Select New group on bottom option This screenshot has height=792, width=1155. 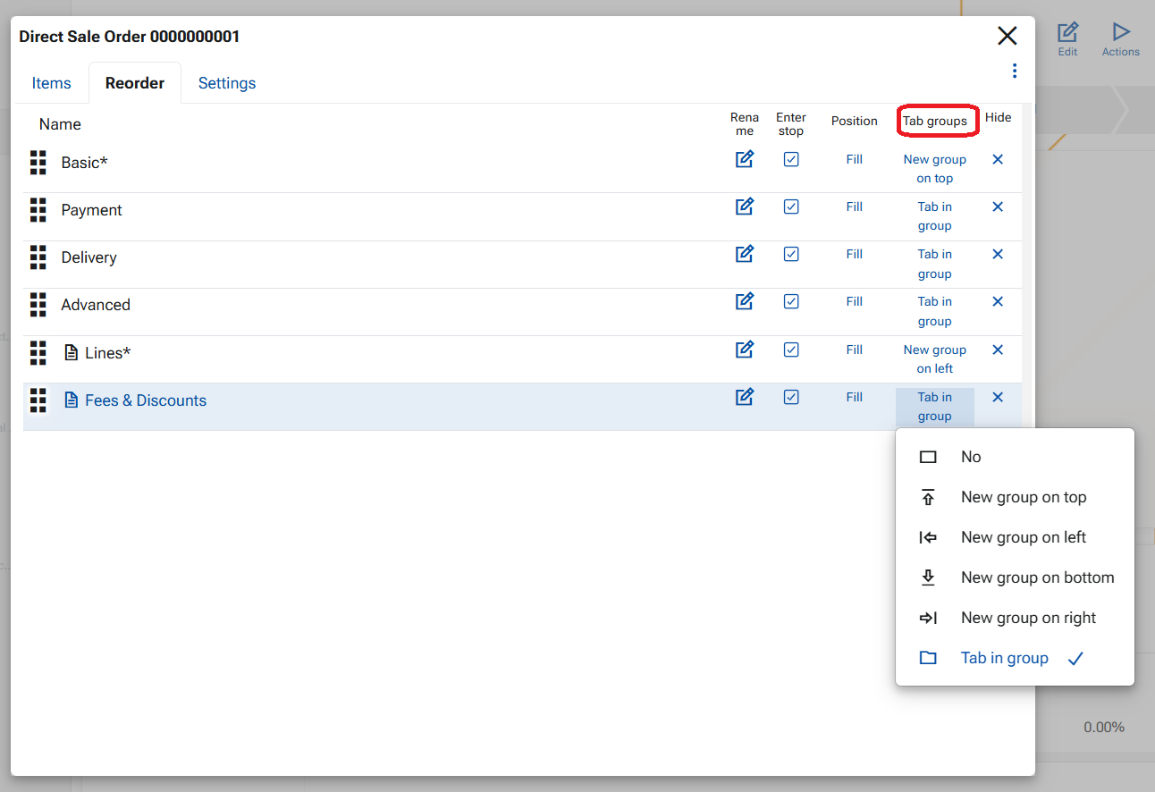click(1037, 577)
